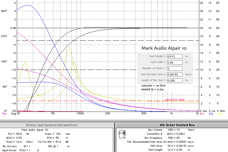The height and width of the screenshot is (152, 228).
Task: Click the Vent Height input field
Action: (x=174, y=56)
